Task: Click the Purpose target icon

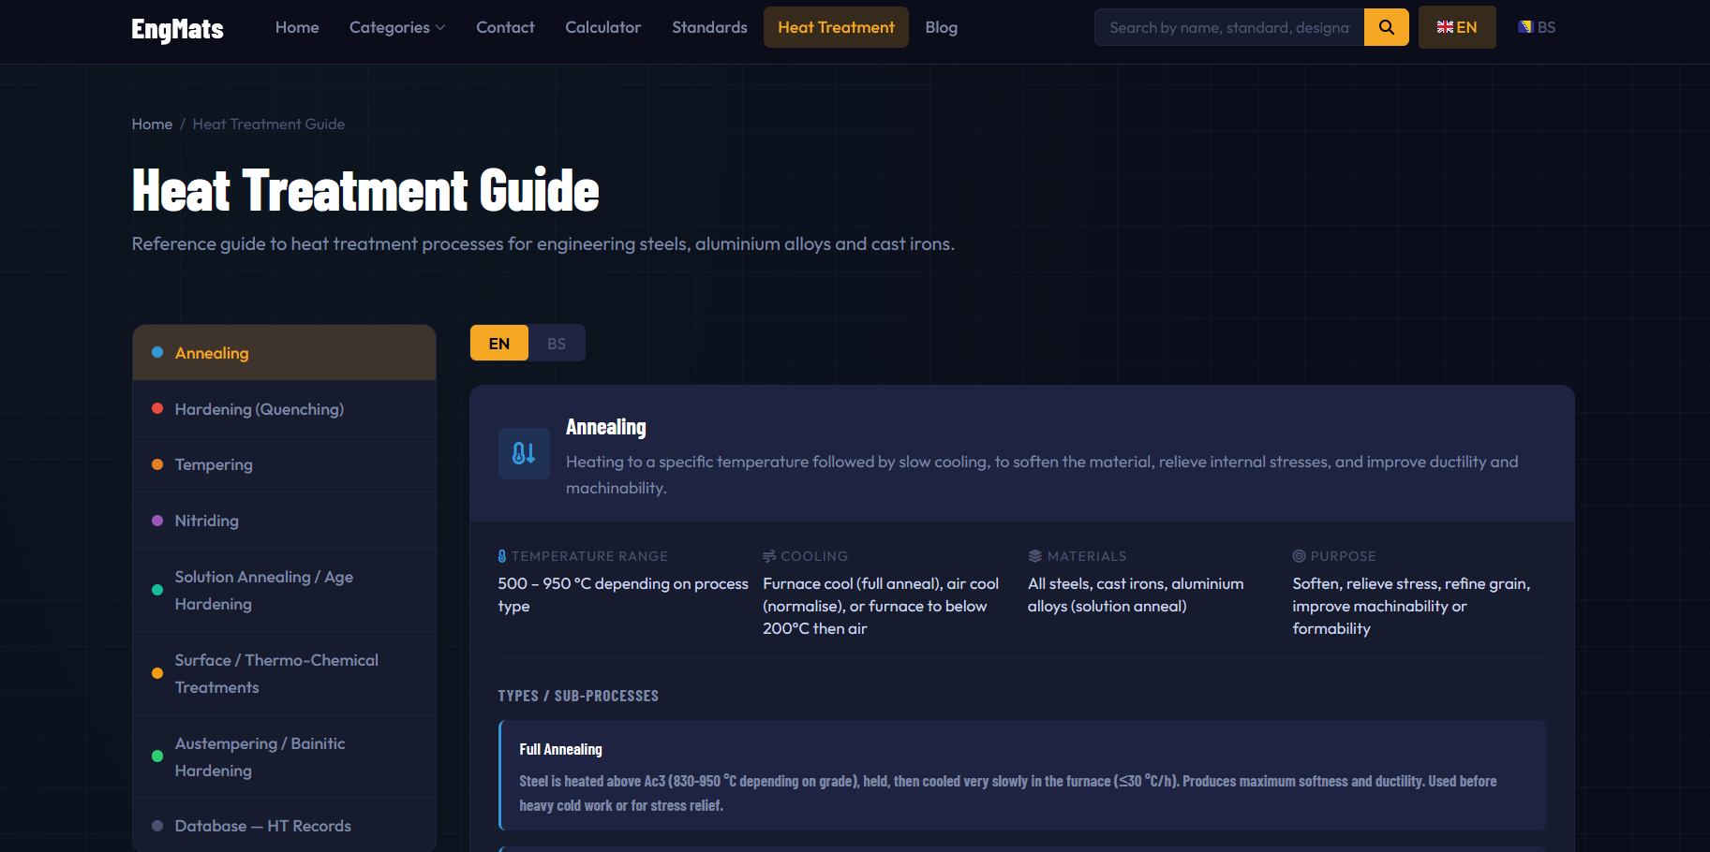Action: pyautogui.click(x=1299, y=556)
